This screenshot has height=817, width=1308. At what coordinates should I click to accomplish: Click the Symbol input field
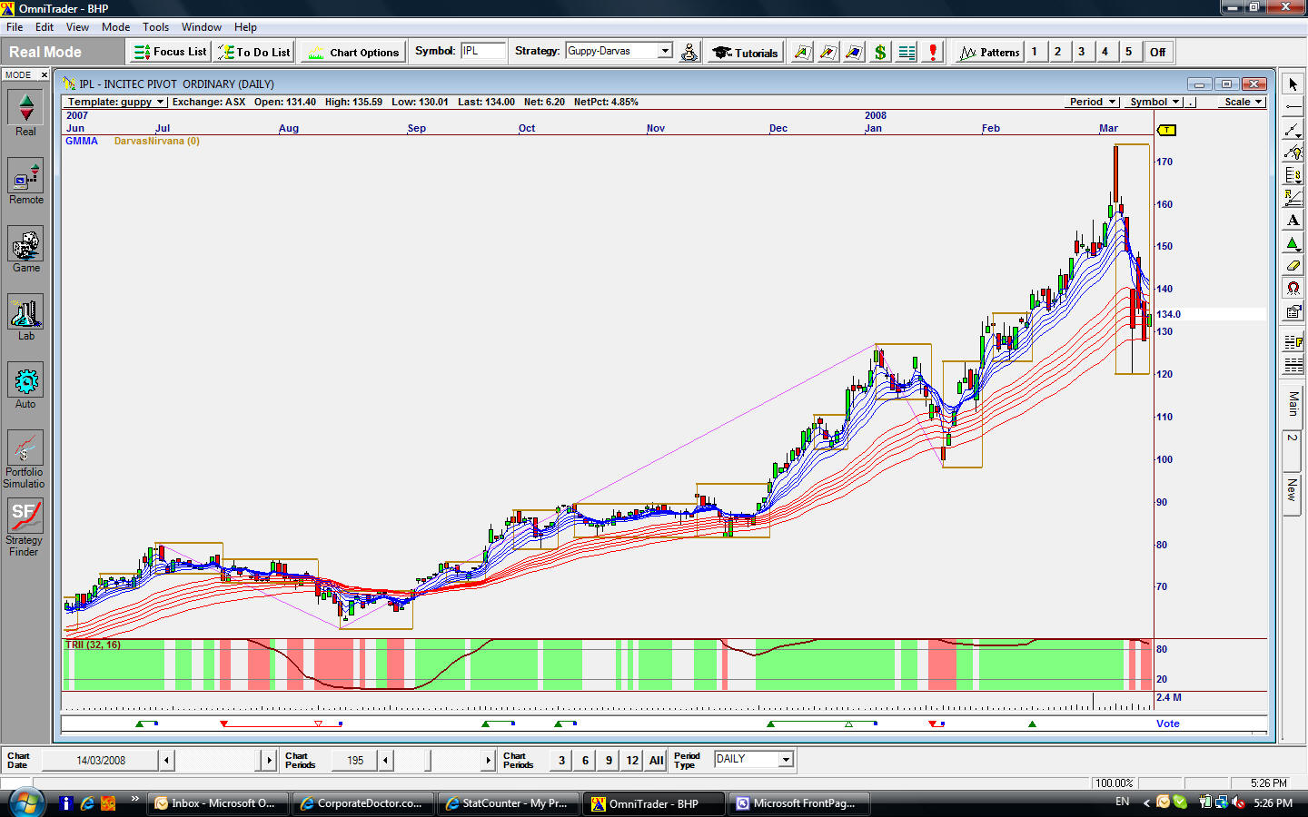pos(482,51)
